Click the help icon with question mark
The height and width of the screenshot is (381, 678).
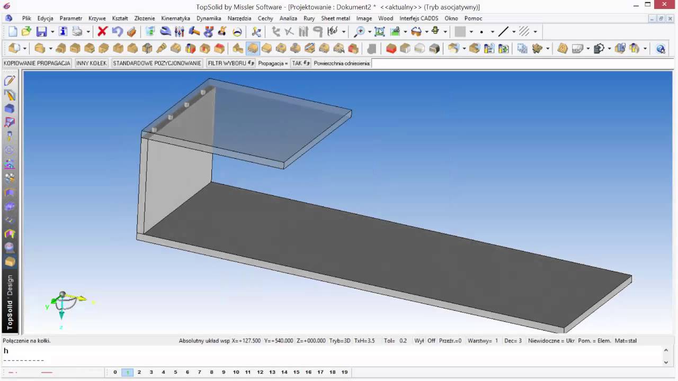[661, 49]
